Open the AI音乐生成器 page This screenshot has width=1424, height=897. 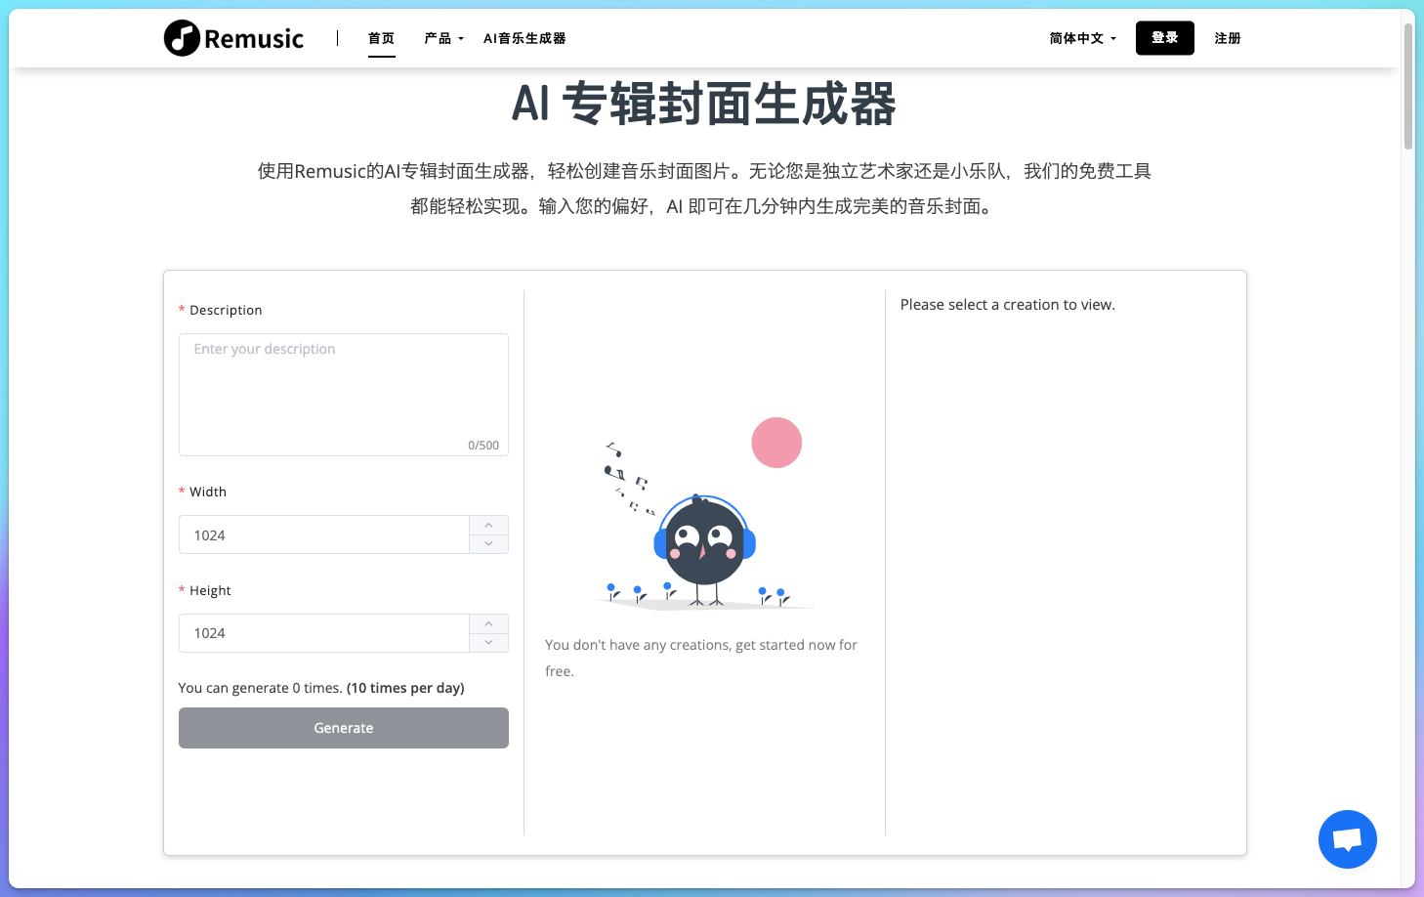click(x=524, y=38)
